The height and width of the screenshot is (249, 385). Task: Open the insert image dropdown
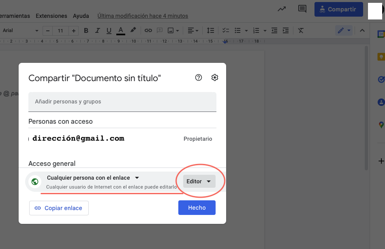point(173,30)
